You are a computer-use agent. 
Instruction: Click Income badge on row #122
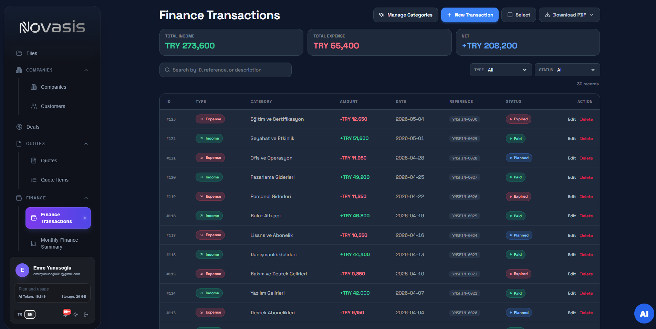(209, 138)
